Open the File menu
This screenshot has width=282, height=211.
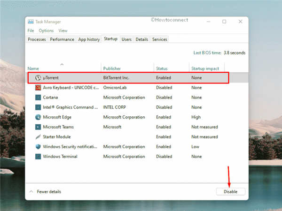point(31,30)
